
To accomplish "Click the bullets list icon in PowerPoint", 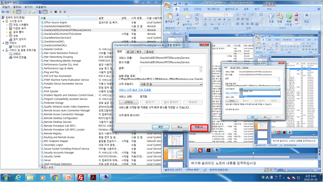I will [238, 15].
